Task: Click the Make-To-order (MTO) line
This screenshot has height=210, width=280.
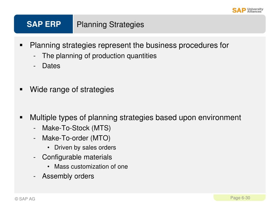Action: coord(76,138)
